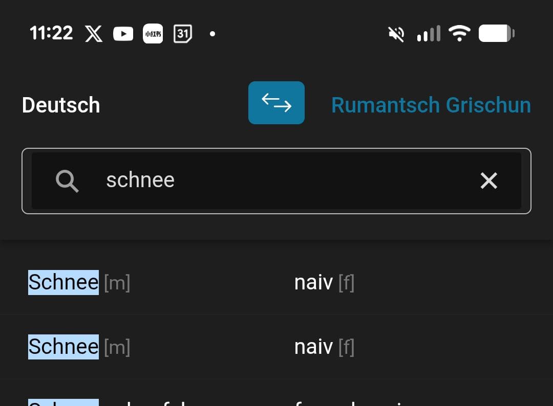This screenshot has width=553, height=406.
Task: Tap the Wi-Fi status icon
Action: pyautogui.click(x=459, y=34)
